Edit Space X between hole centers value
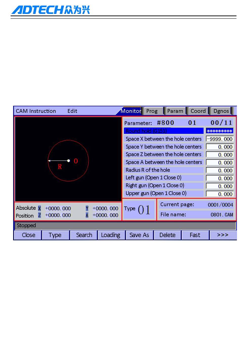 point(220,139)
